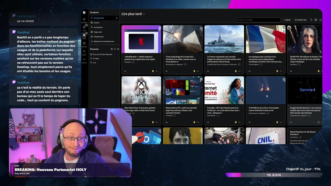Image resolution: width=331 pixels, height=186 pixels.
Task: Select the Live tag
Action: tap(93, 63)
